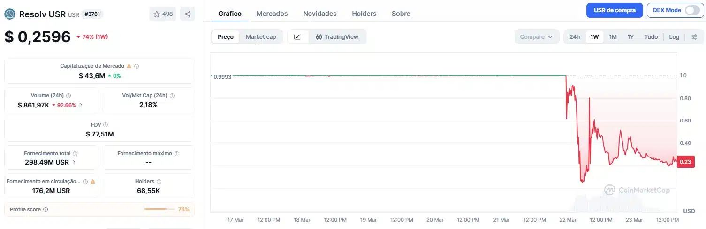This screenshot has width=706, height=229.
Task: Open the Mercados tab
Action: (x=272, y=14)
